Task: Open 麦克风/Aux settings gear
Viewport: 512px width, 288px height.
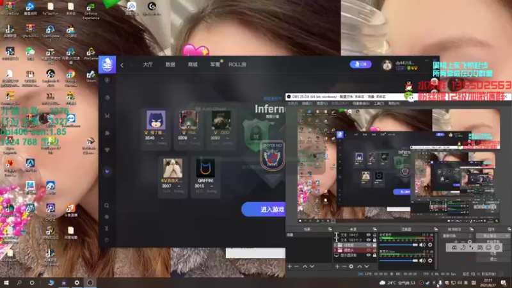Action: pos(430,260)
